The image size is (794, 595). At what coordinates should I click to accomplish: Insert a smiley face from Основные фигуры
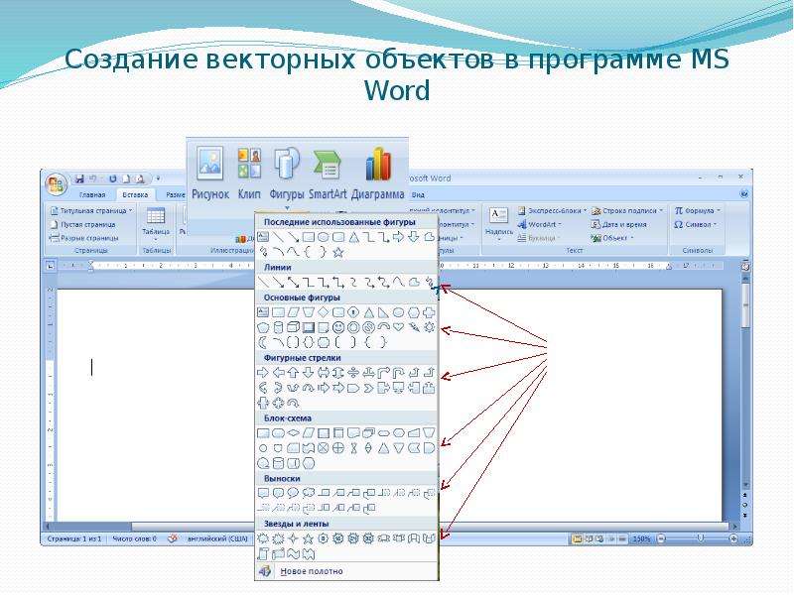tap(338, 327)
